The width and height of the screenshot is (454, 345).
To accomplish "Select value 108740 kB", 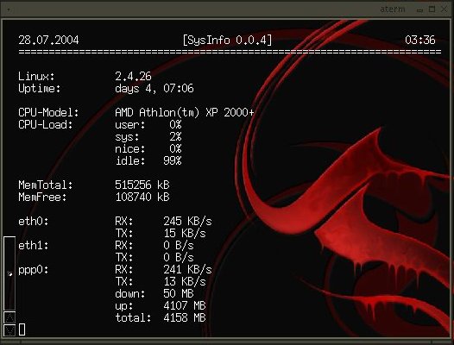I will click(142, 198).
